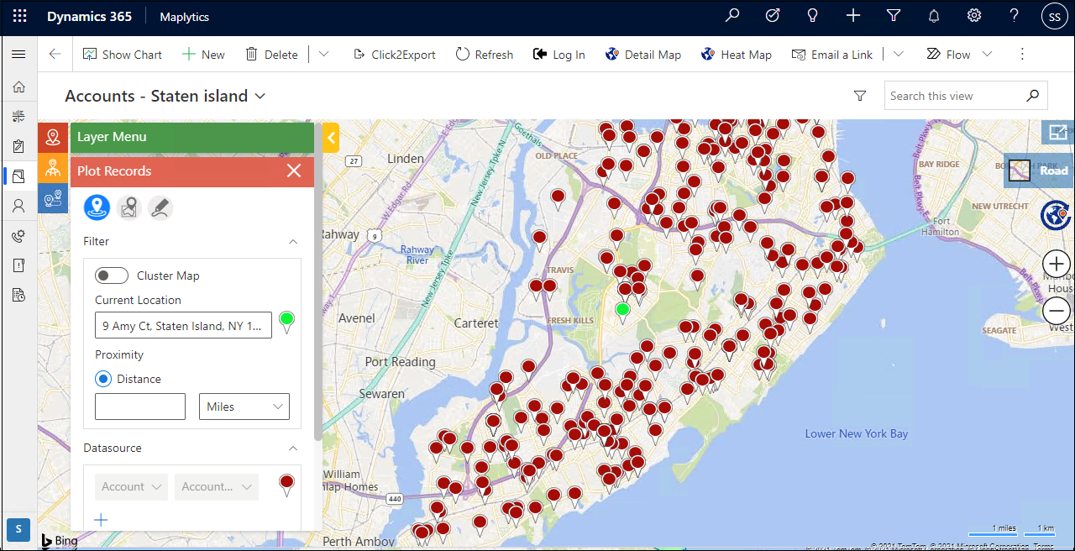Open the SS user account avatar
This screenshot has width=1075, height=551.
coord(1055,16)
